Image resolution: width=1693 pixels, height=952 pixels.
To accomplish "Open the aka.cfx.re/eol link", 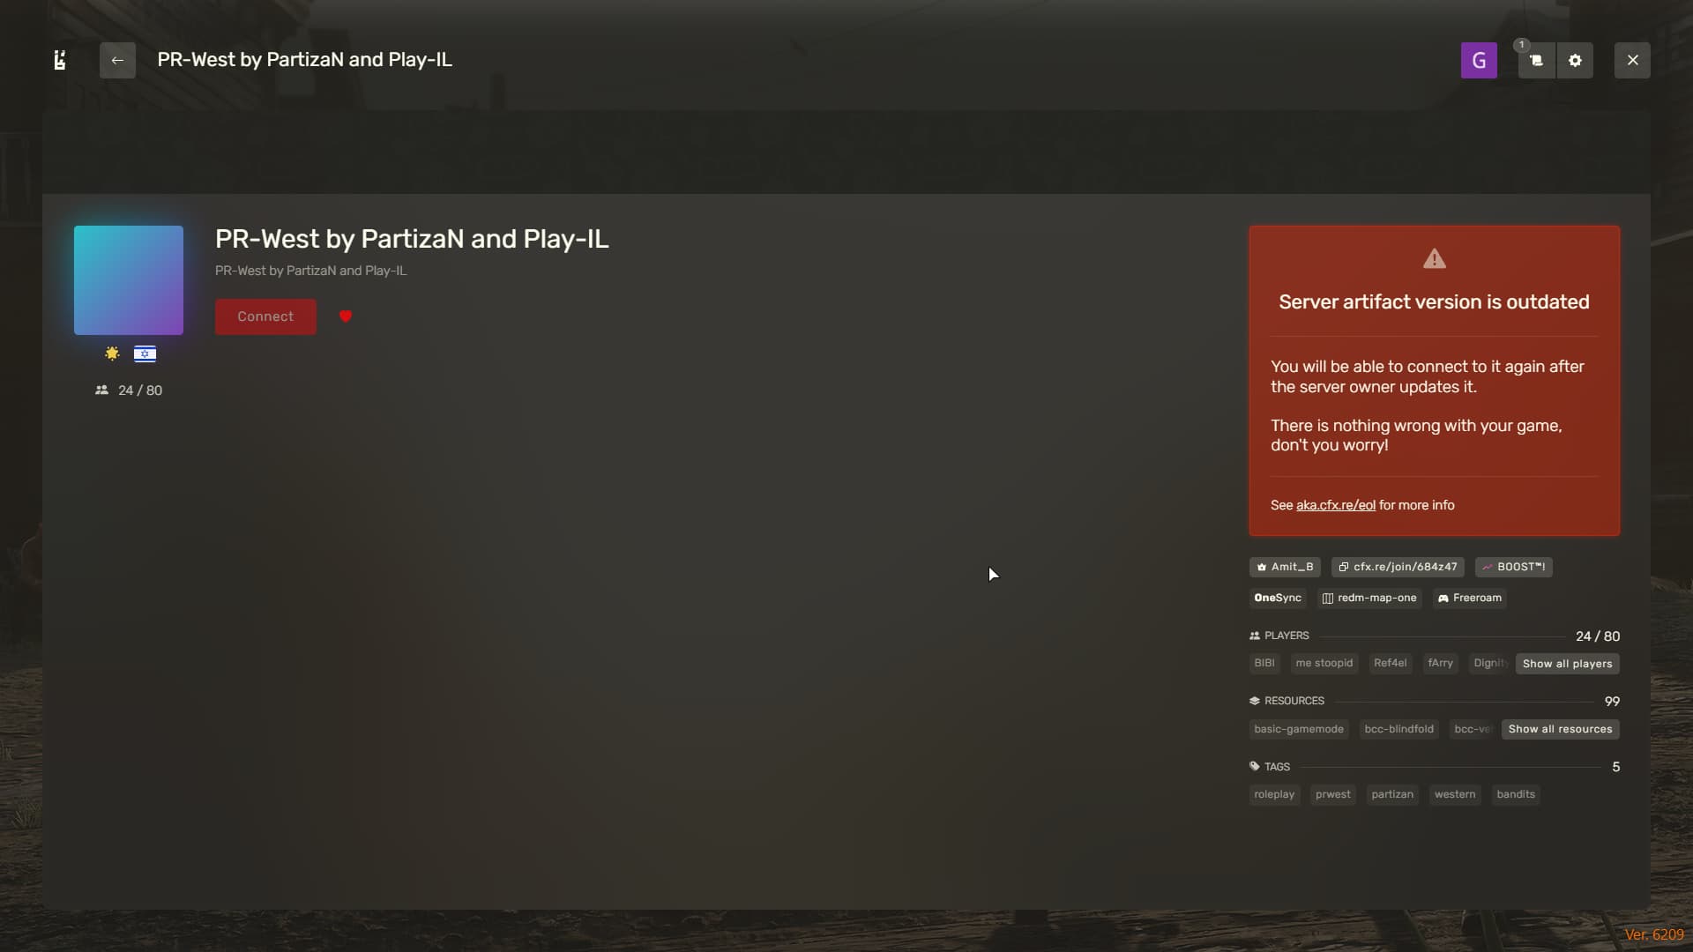I will (x=1335, y=505).
